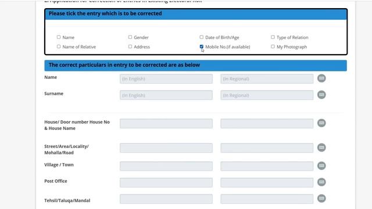Click the Village / Town English field
Screen dimensions: 372x209
[x=166, y=166]
